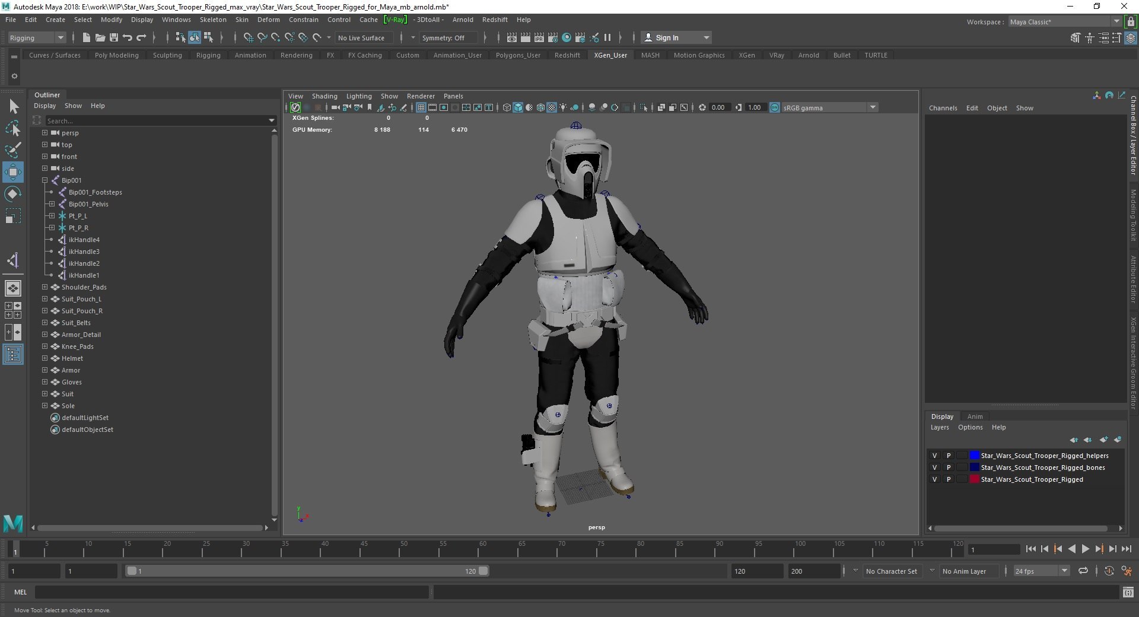Click the snap to grids magnet icon
The image size is (1139, 617).
click(248, 37)
